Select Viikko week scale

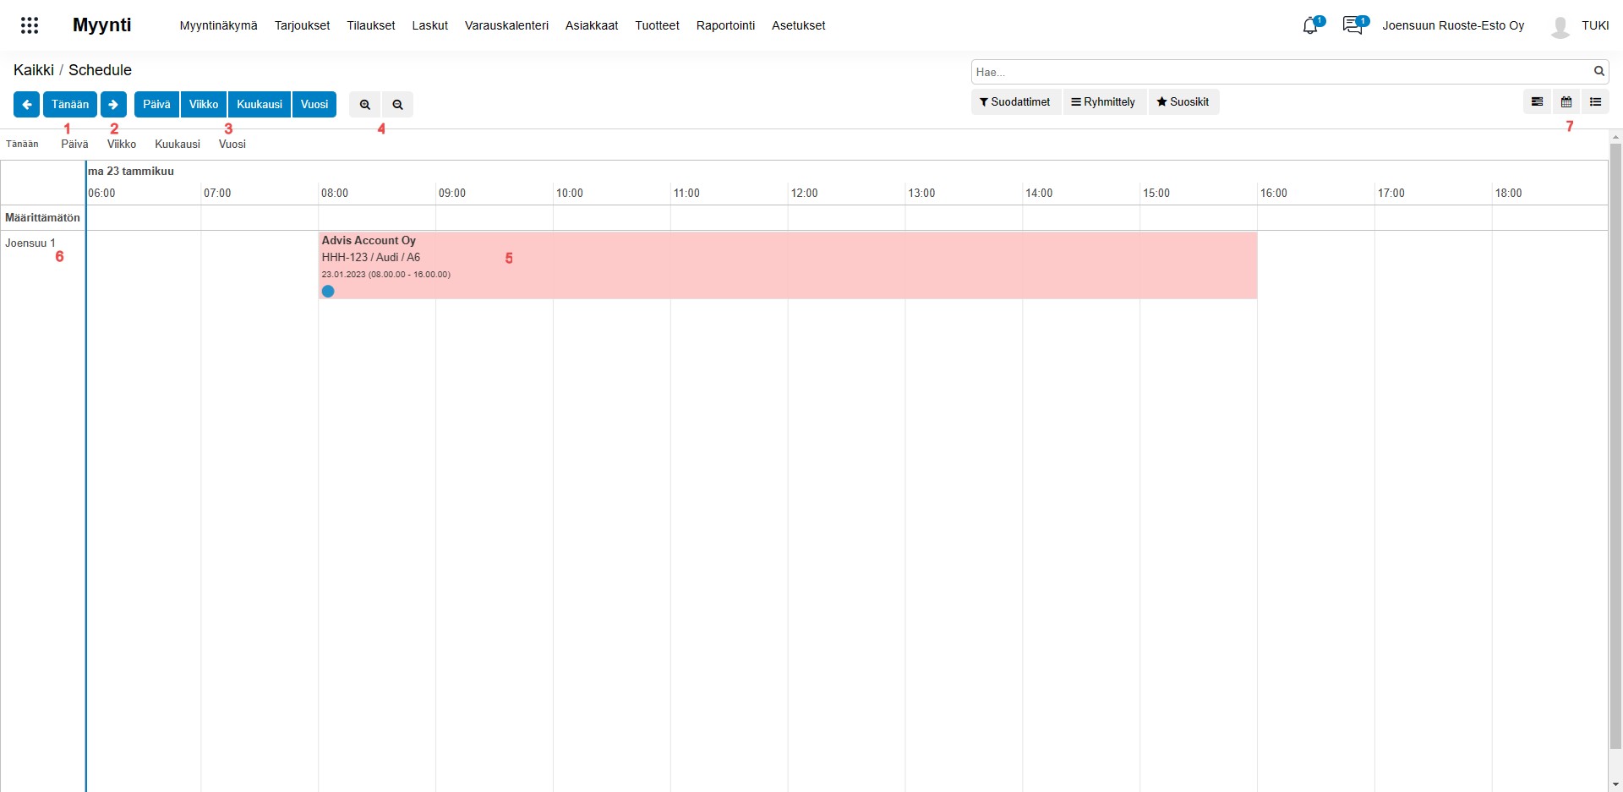click(x=204, y=105)
